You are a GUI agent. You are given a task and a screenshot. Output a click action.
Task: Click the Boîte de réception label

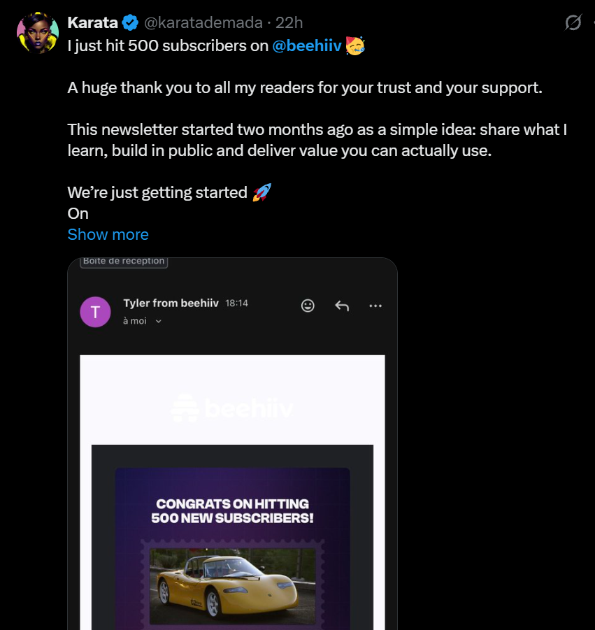(x=123, y=261)
